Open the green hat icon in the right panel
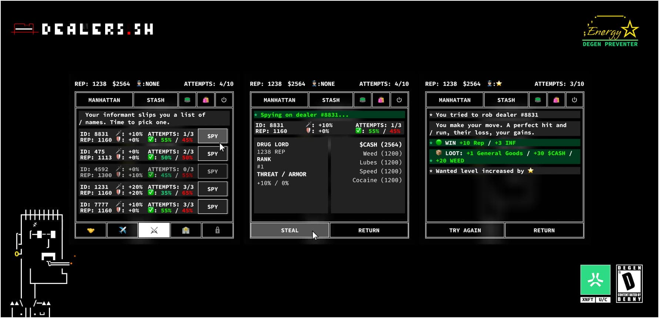This screenshot has height=318, width=659. (538, 100)
